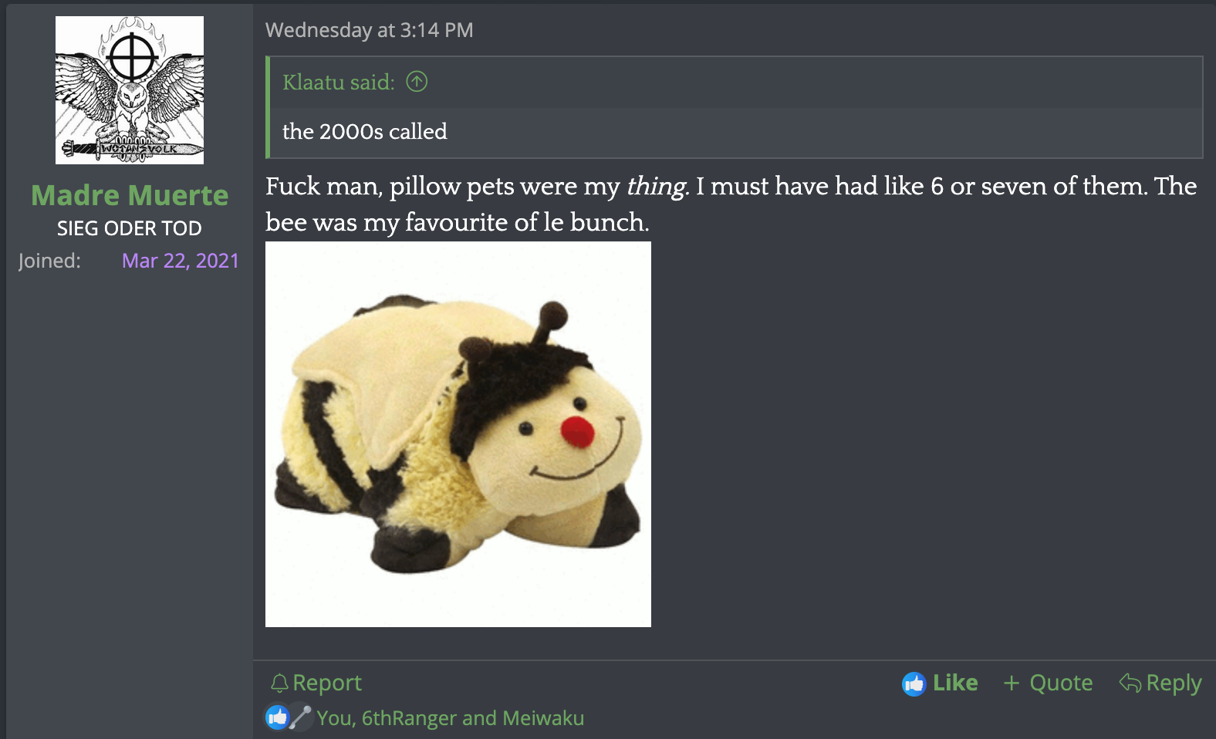1216x739 pixels.
Task: Click the SIEG ODER TOD user title
Action: click(130, 228)
